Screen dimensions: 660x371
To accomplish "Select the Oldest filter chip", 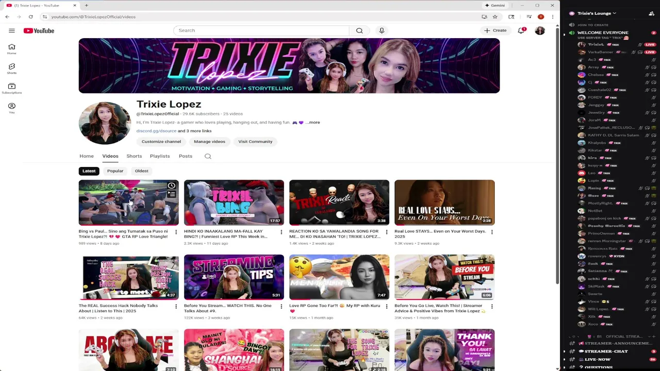I will [x=141, y=171].
